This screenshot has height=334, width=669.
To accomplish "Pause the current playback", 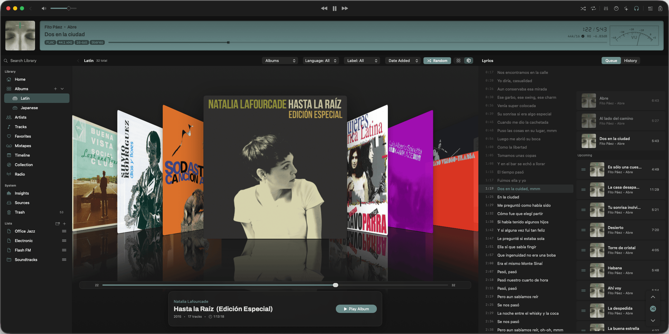I will coord(335,8).
